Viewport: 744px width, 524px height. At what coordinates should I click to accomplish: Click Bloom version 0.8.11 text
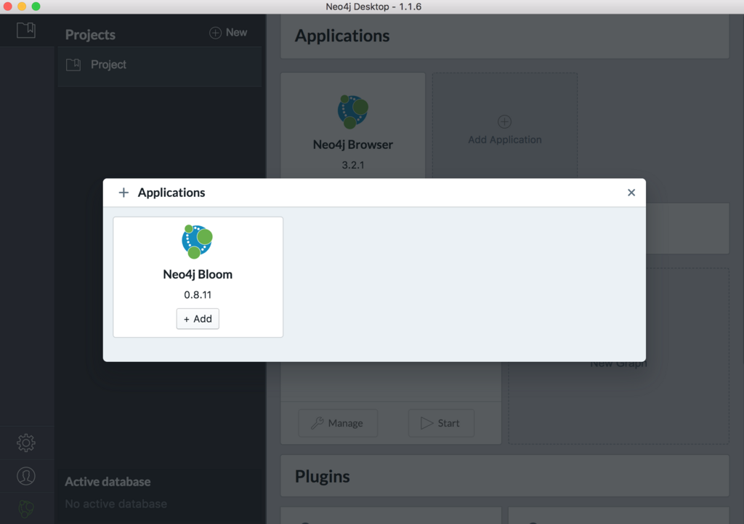click(x=198, y=295)
